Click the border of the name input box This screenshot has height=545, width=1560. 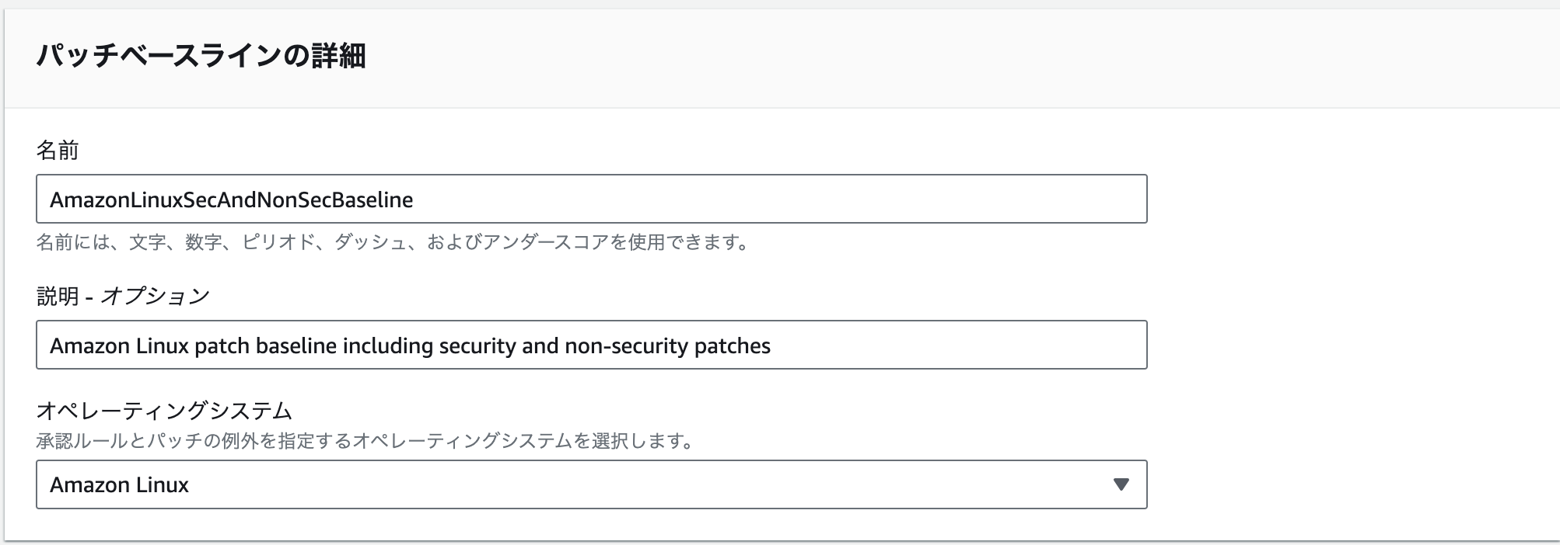click(x=591, y=177)
